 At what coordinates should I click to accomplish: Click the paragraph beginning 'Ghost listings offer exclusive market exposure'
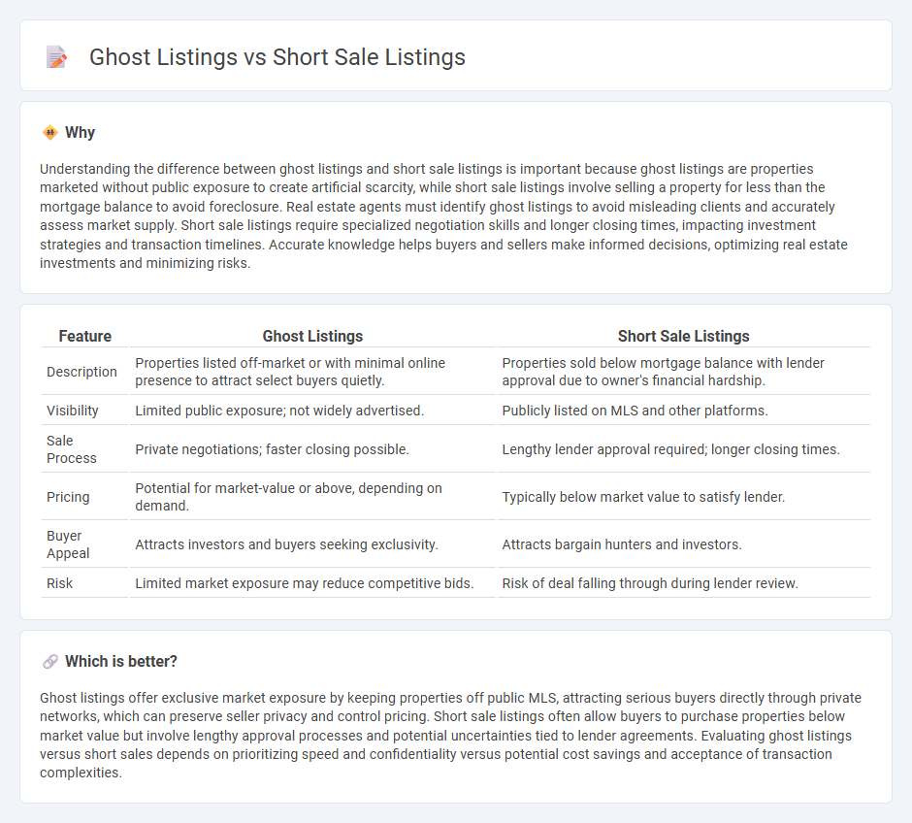(451, 736)
